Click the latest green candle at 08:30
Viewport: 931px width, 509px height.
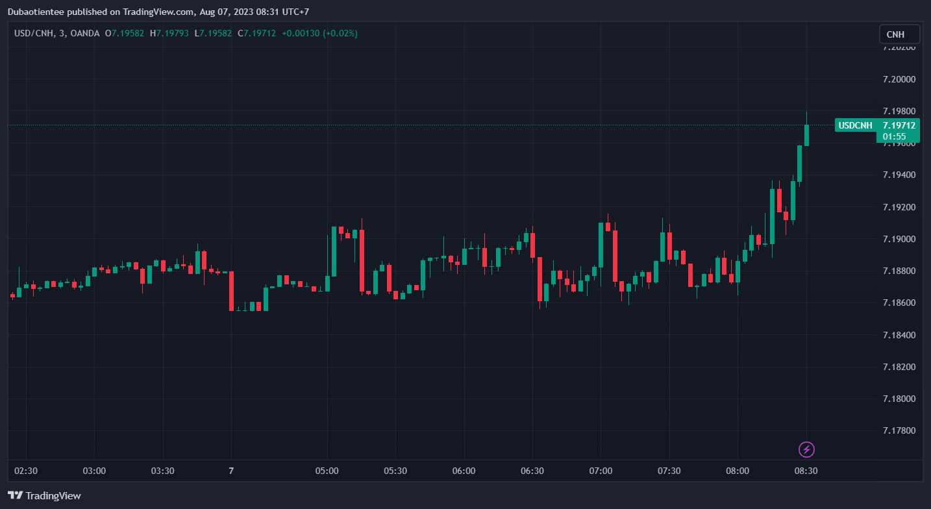pos(806,135)
